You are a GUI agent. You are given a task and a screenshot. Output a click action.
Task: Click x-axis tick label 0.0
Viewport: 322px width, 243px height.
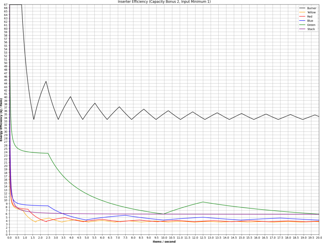pos(9,238)
